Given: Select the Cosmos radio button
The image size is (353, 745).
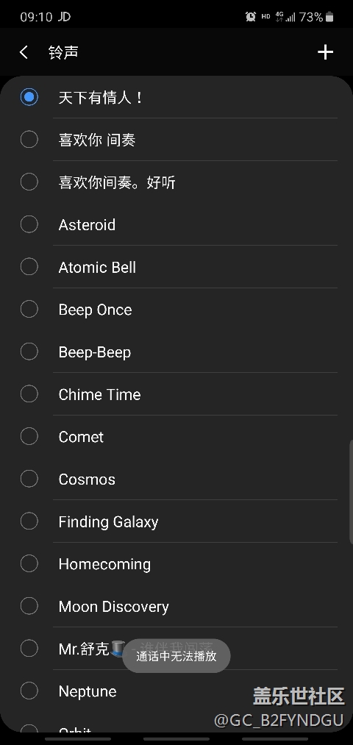Looking at the screenshot, I should pos(29,479).
